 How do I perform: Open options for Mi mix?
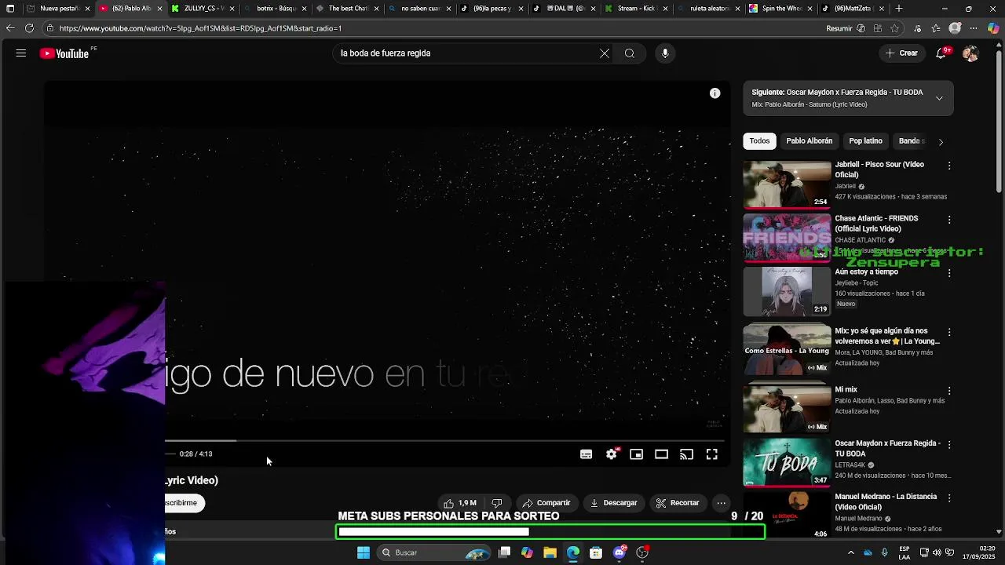coord(949,391)
